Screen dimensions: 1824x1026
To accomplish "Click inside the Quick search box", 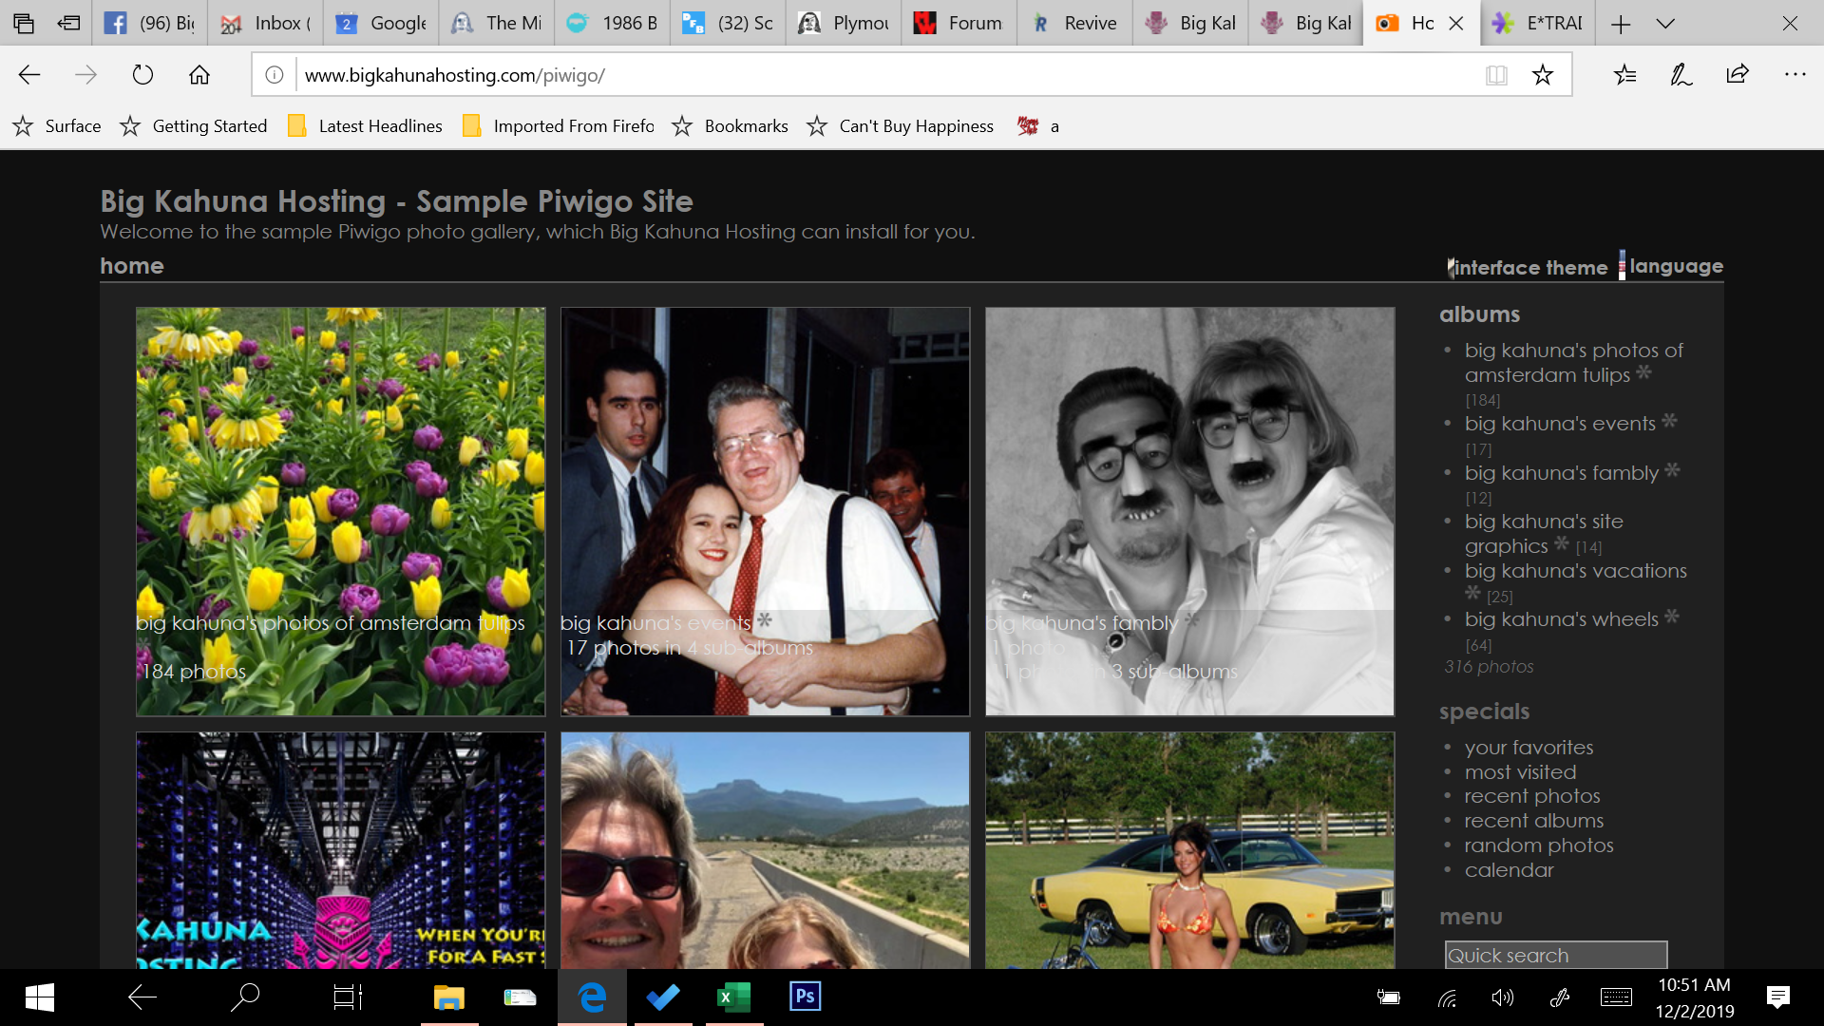I will [x=1555, y=955].
